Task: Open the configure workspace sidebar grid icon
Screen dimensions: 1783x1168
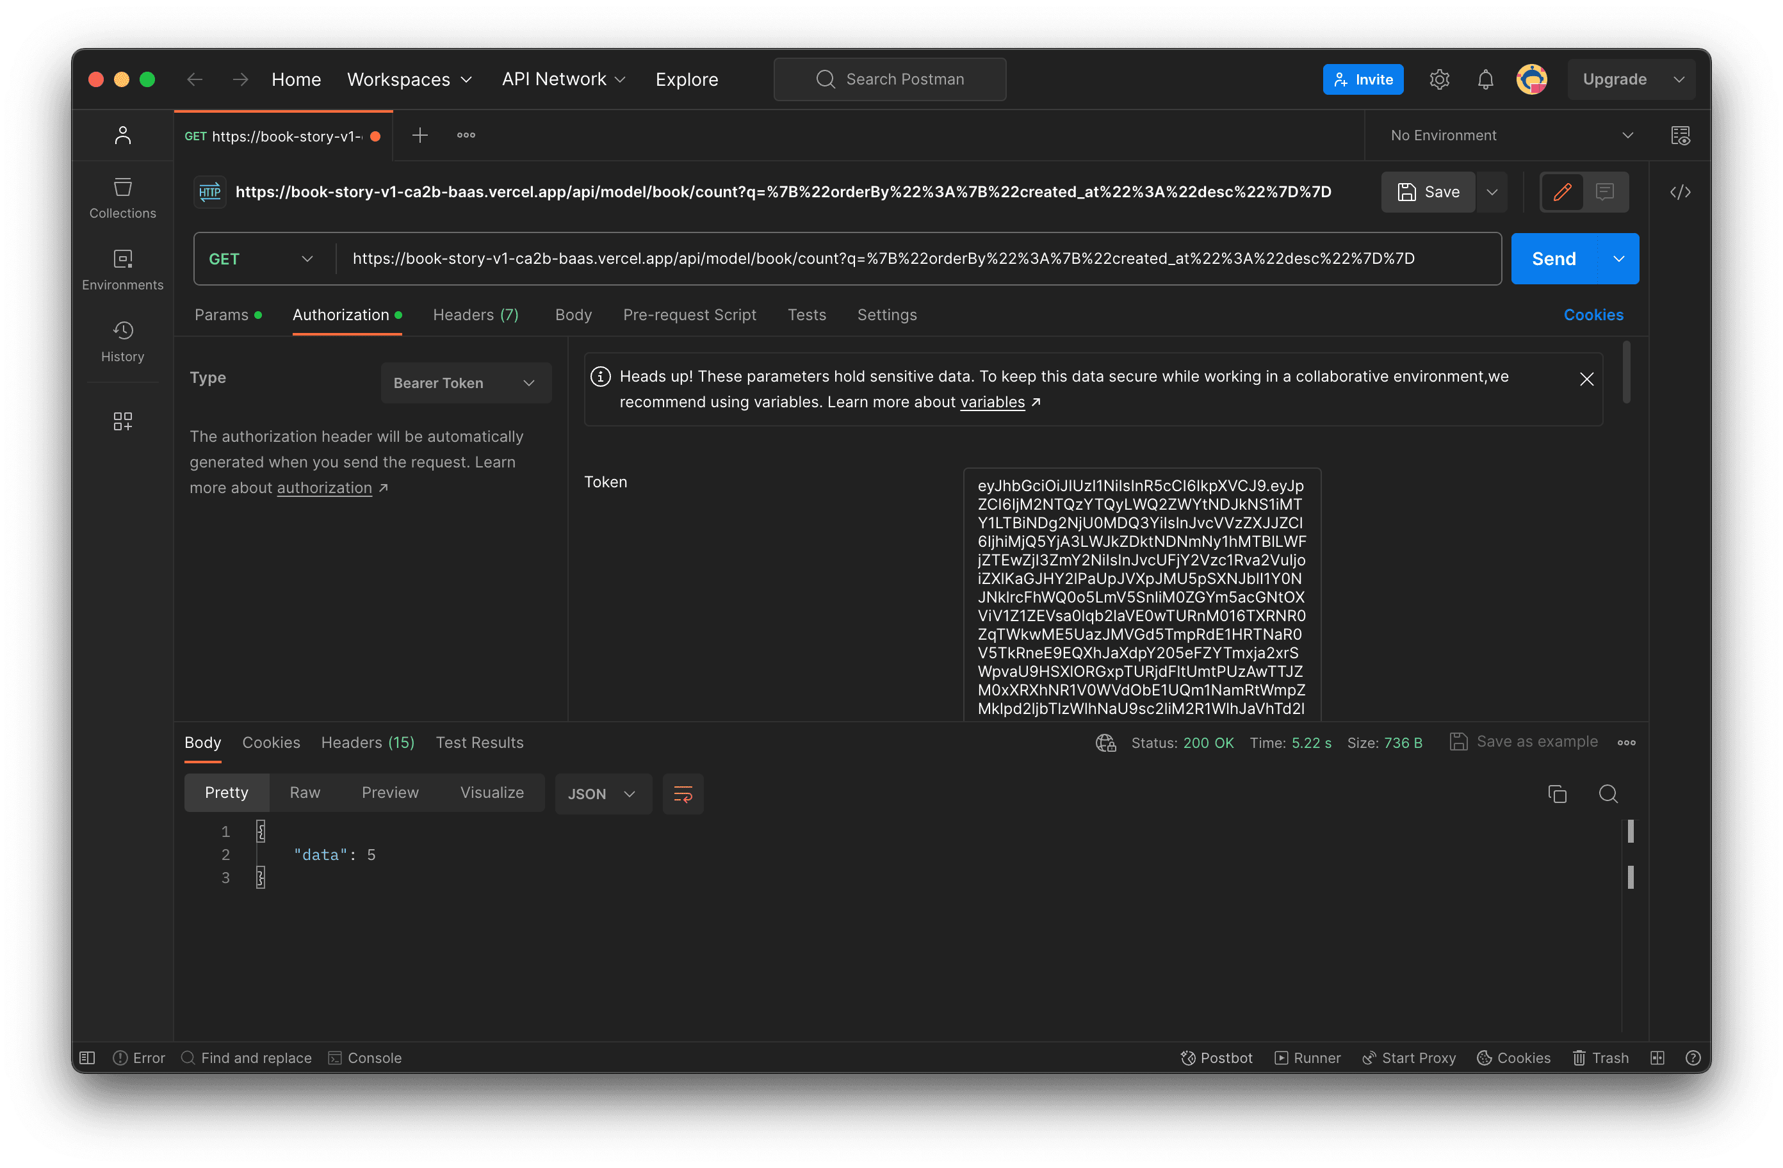Action: 123,421
